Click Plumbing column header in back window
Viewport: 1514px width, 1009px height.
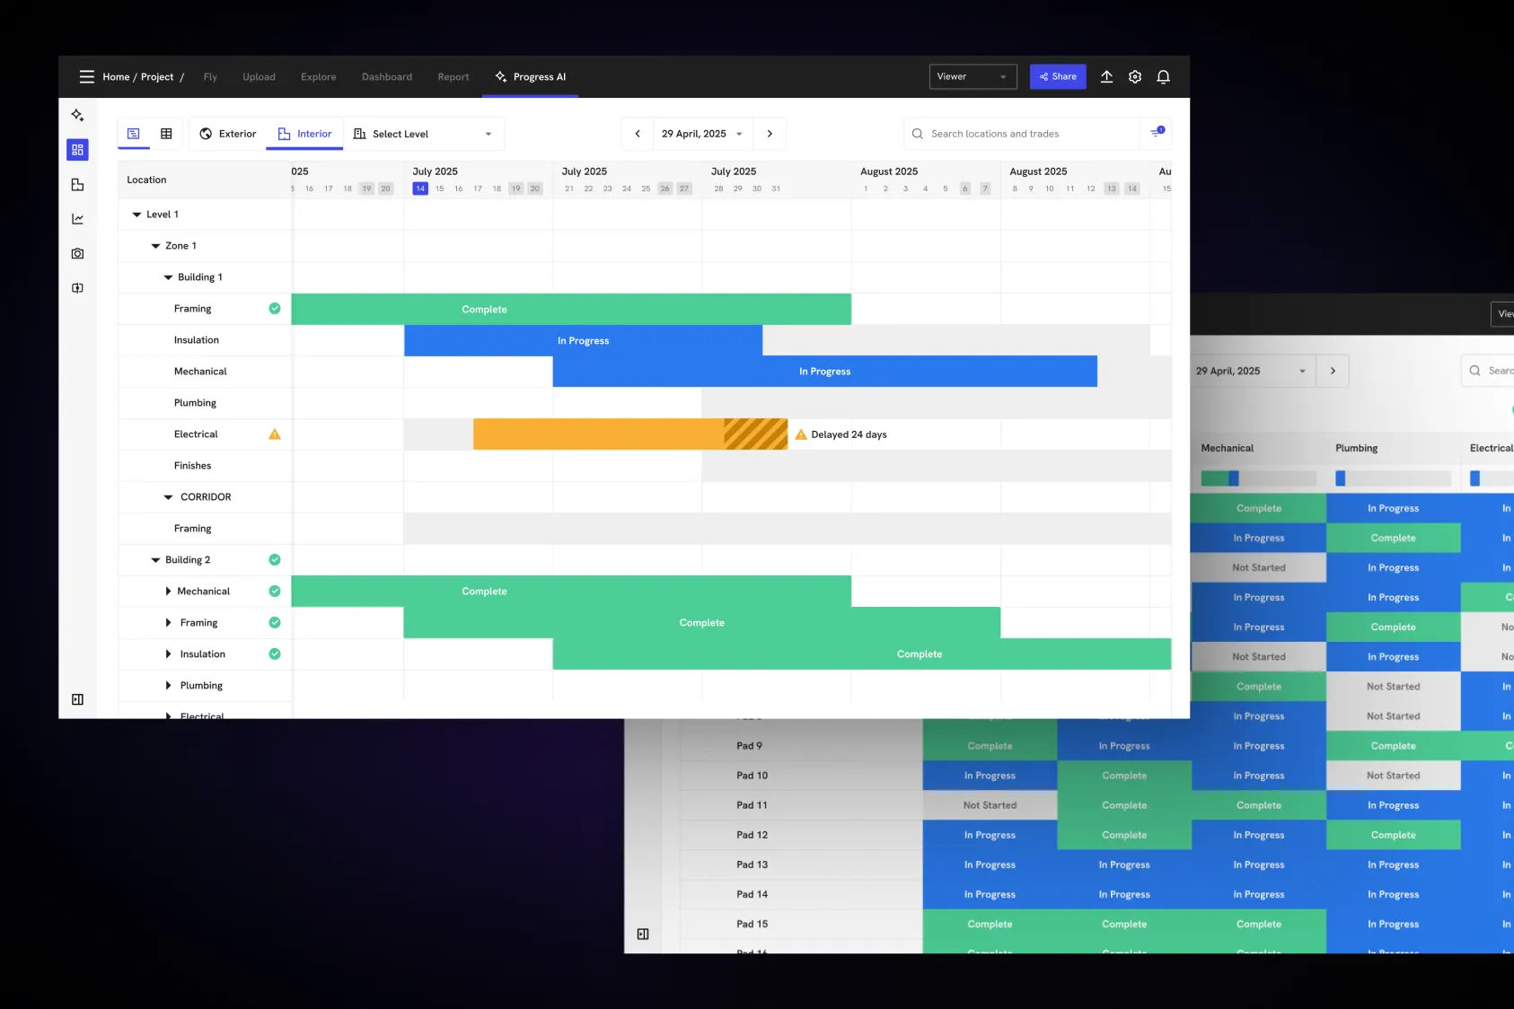(1356, 448)
